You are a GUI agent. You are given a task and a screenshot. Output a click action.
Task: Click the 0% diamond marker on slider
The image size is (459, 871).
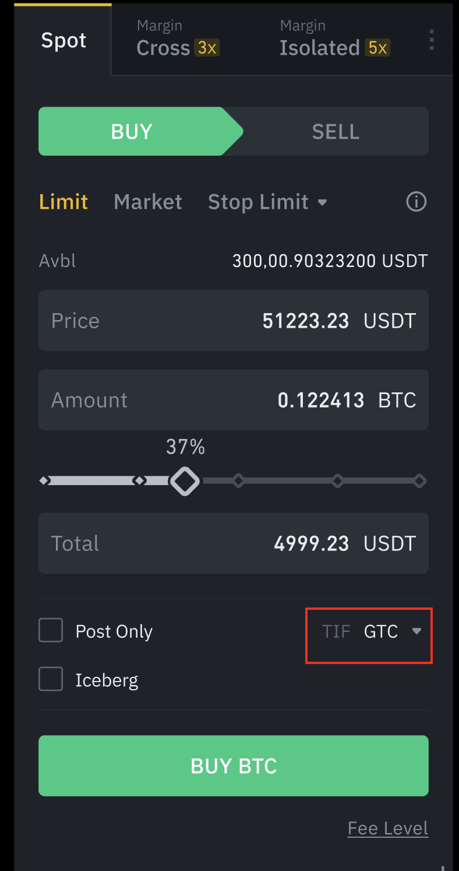44,482
